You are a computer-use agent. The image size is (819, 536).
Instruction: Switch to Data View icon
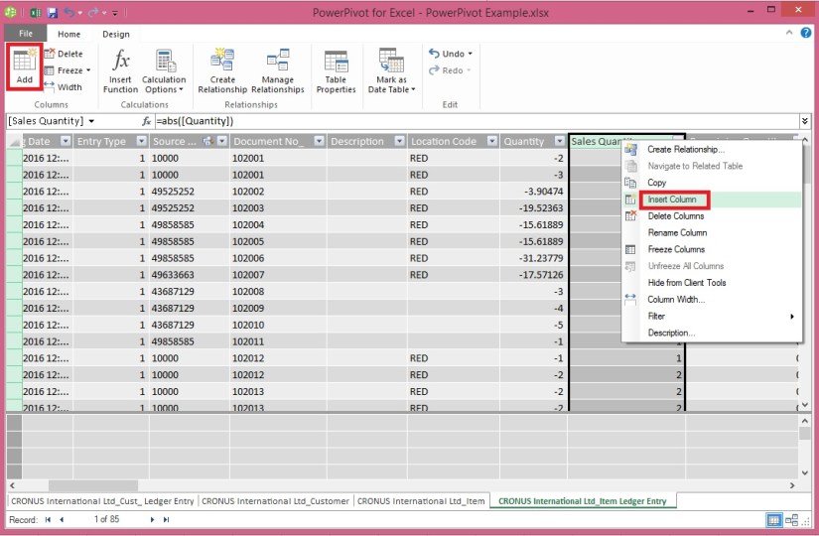click(x=774, y=520)
